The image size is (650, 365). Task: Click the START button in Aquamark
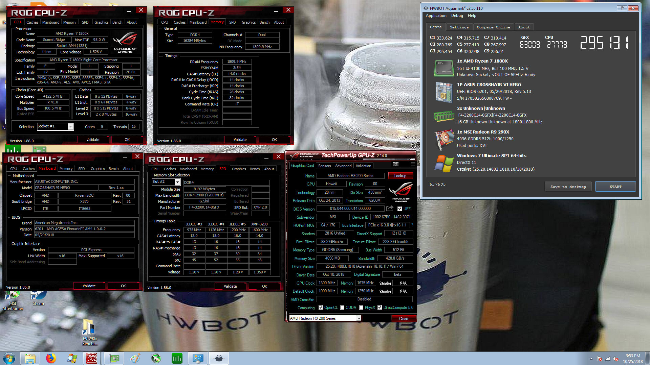pos(615,187)
